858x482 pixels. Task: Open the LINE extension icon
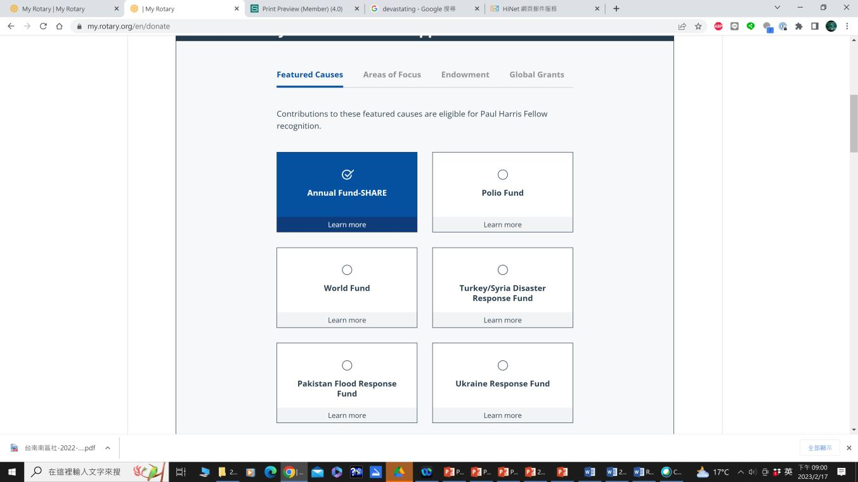(x=734, y=26)
